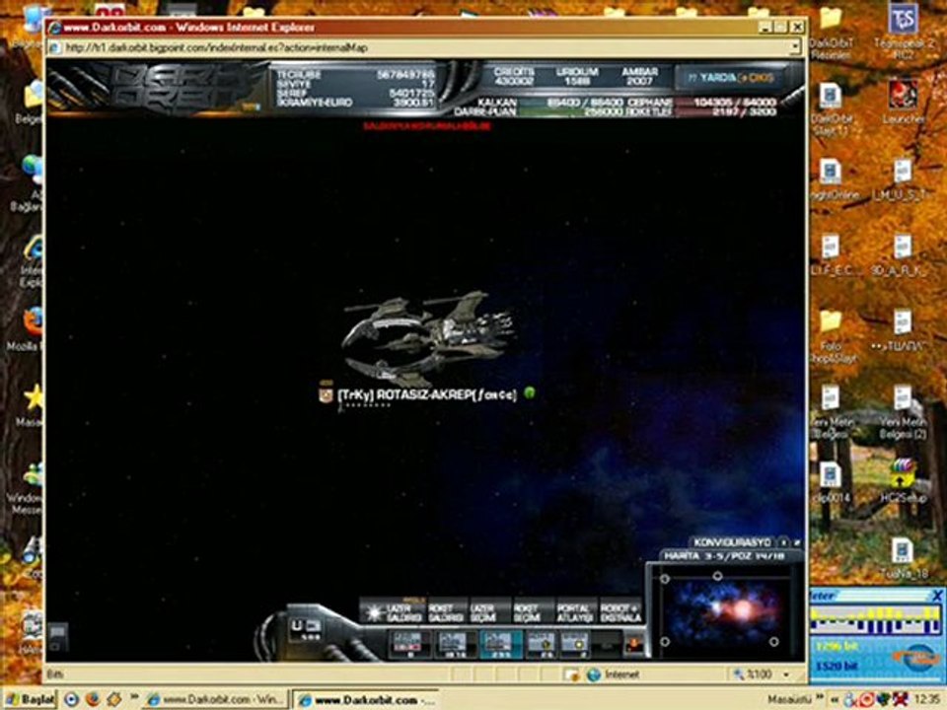Click the clan badge icon beside player name
Viewport: 947px width, 710px height.
point(326,394)
